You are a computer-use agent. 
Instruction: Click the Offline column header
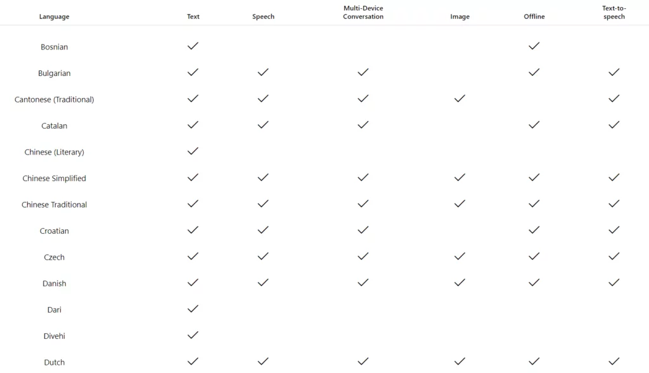tap(534, 16)
